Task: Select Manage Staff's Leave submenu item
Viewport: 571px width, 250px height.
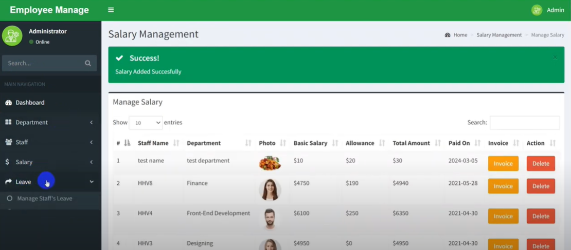Action: (44, 199)
